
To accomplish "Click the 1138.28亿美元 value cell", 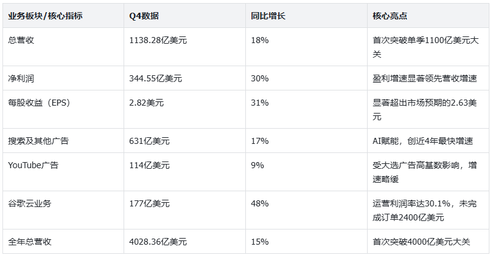I will 158,40.
